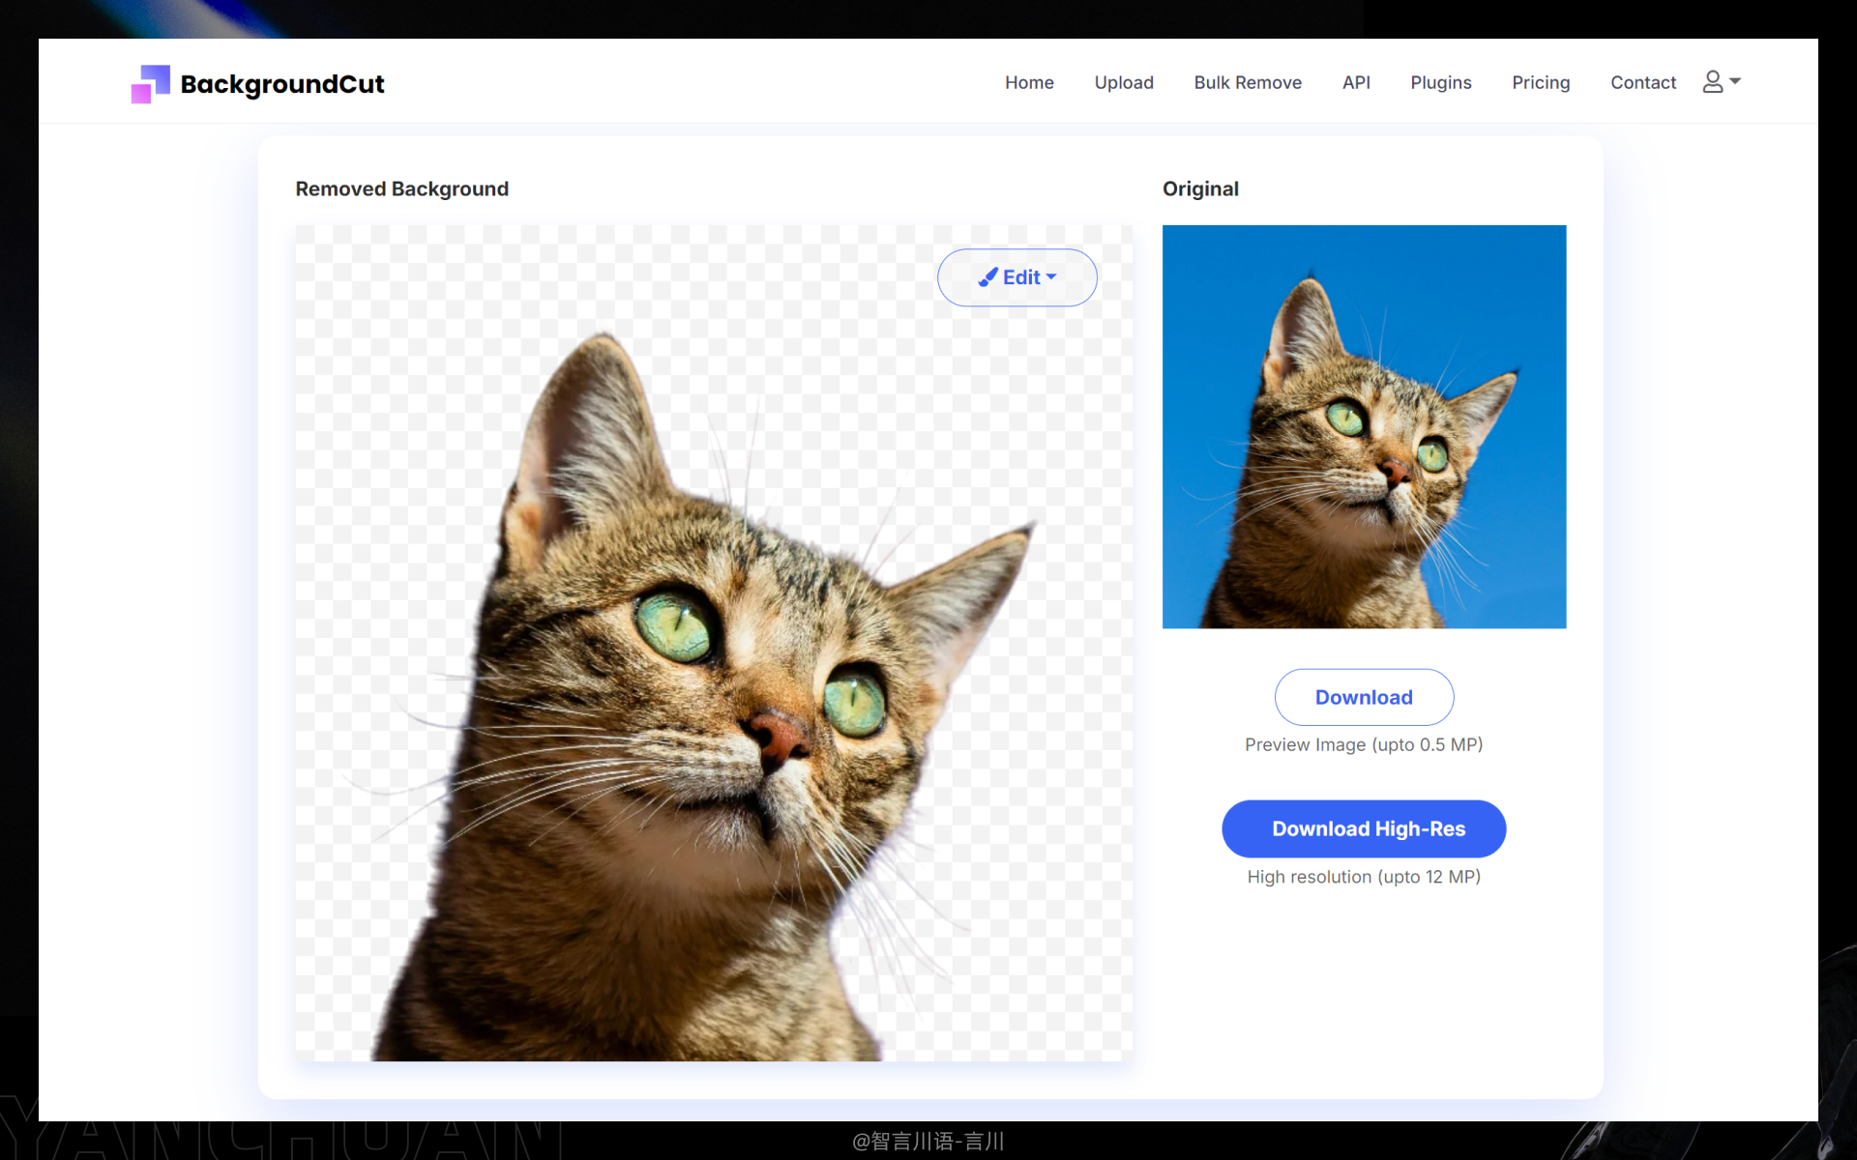Open the Pricing menu item

tap(1540, 81)
